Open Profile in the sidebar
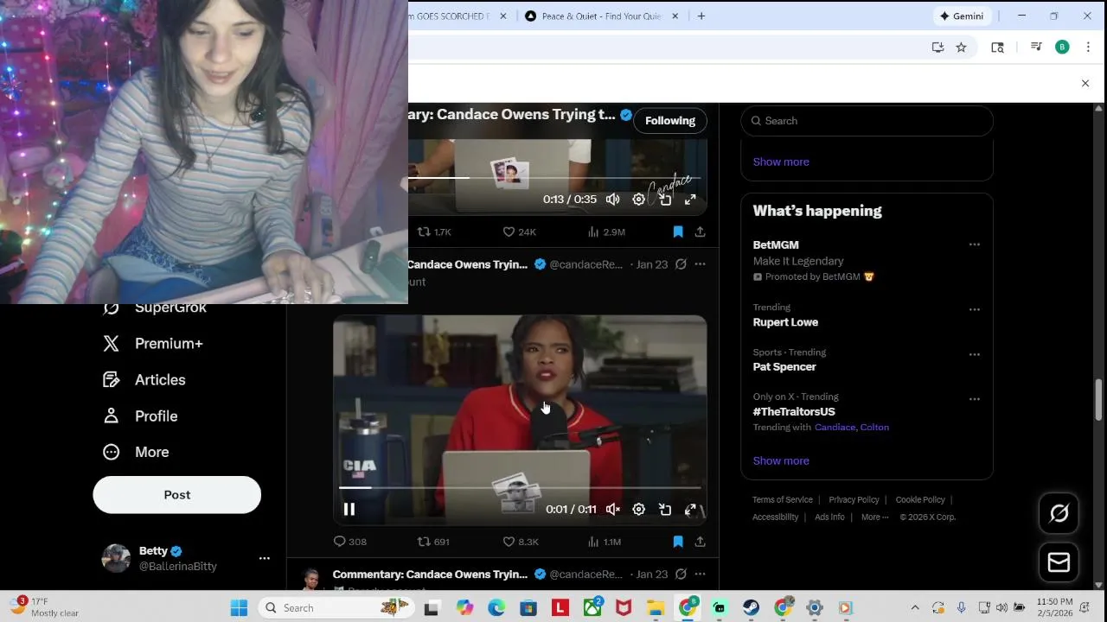The image size is (1107, 622). pos(141,416)
